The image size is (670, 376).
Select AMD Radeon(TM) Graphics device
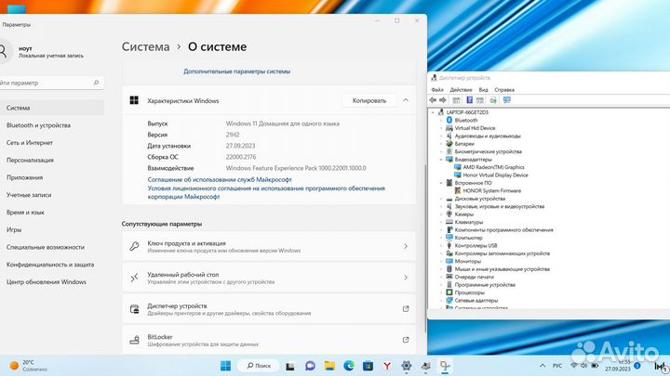pyautogui.click(x=493, y=167)
